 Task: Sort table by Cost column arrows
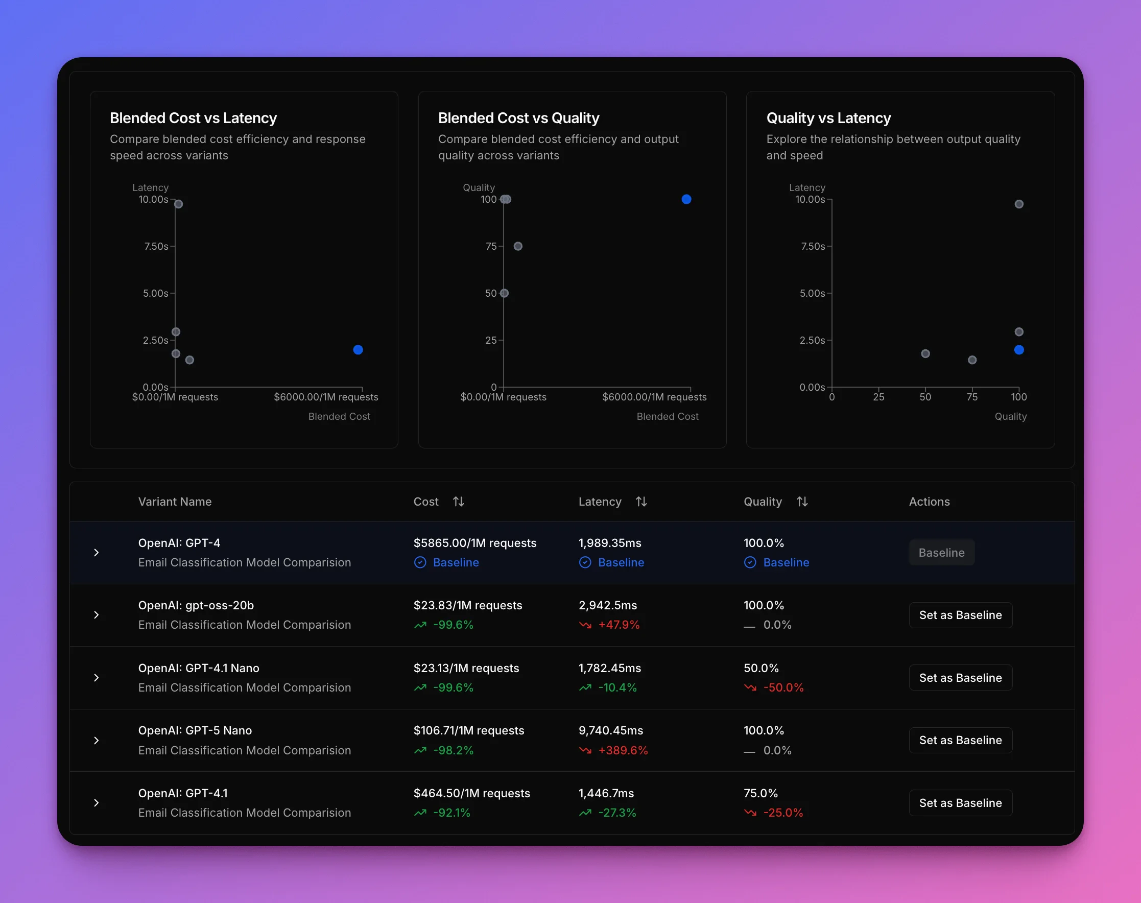[x=458, y=501]
